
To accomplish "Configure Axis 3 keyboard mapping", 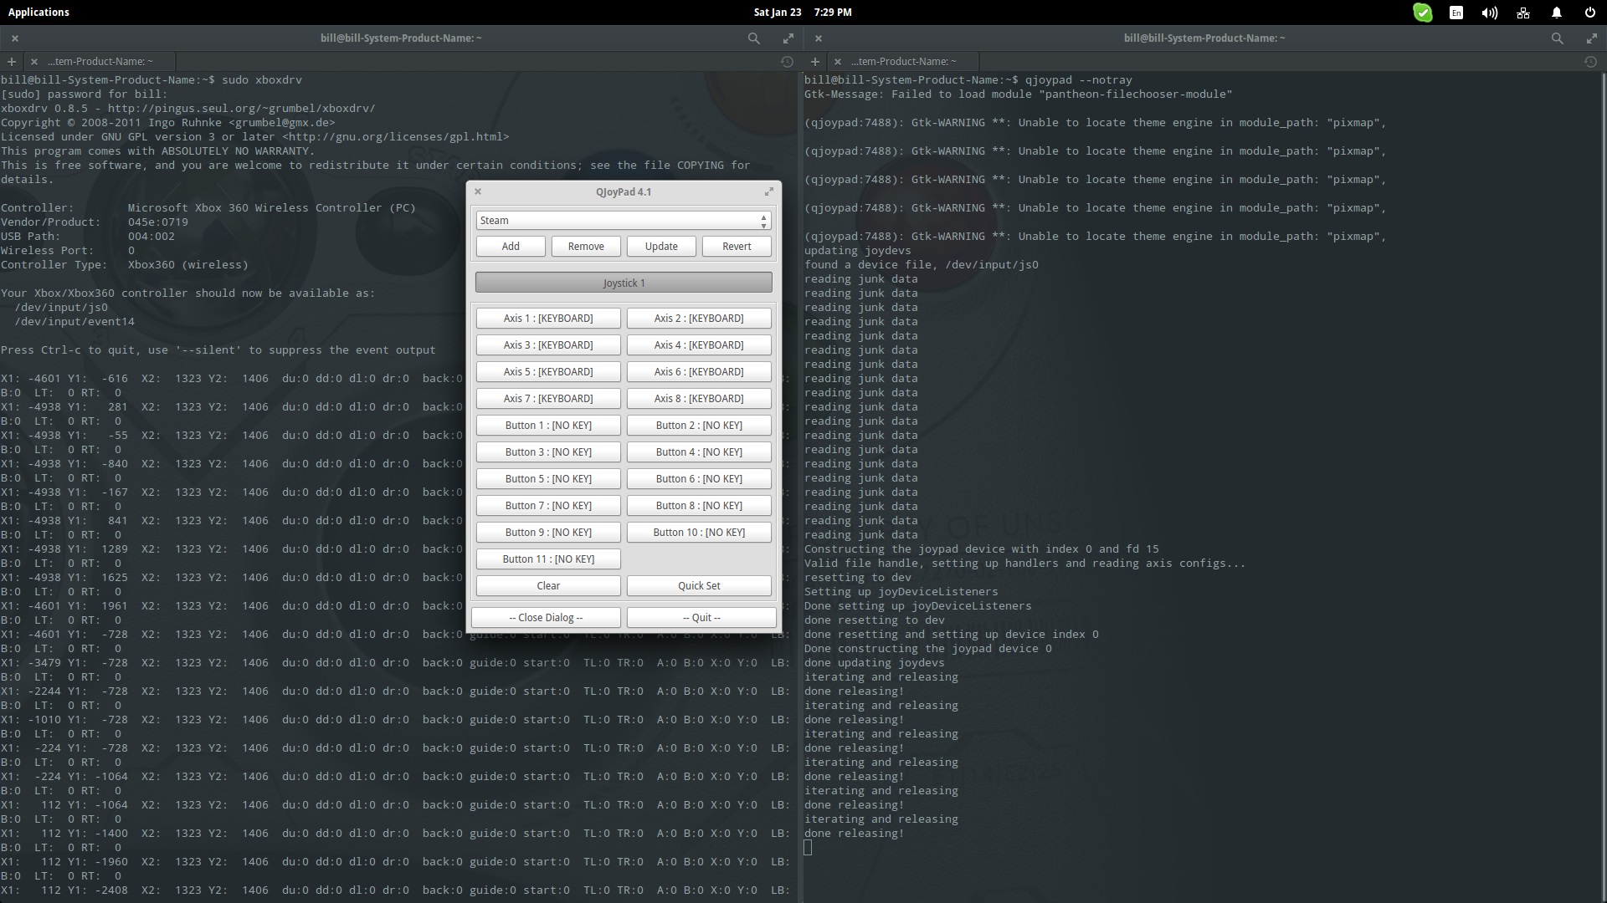I will tap(548, 345).
